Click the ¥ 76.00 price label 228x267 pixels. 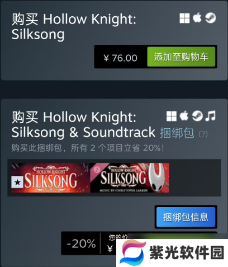(x=121, y=58)
